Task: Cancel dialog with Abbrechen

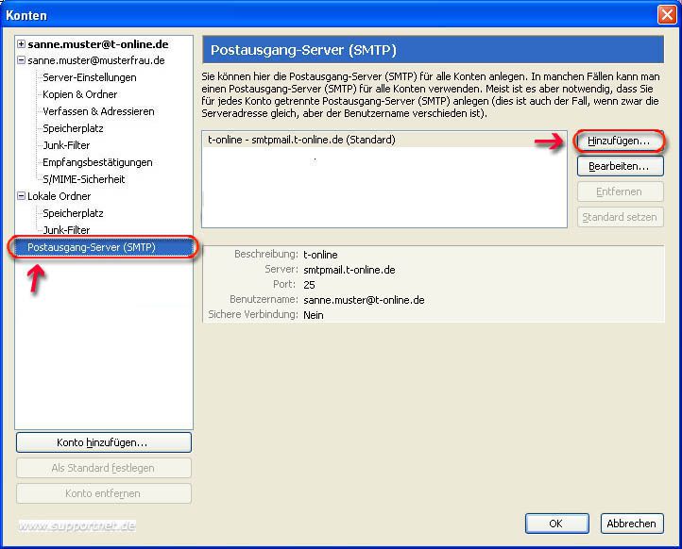Action: [x=632, y=524]
